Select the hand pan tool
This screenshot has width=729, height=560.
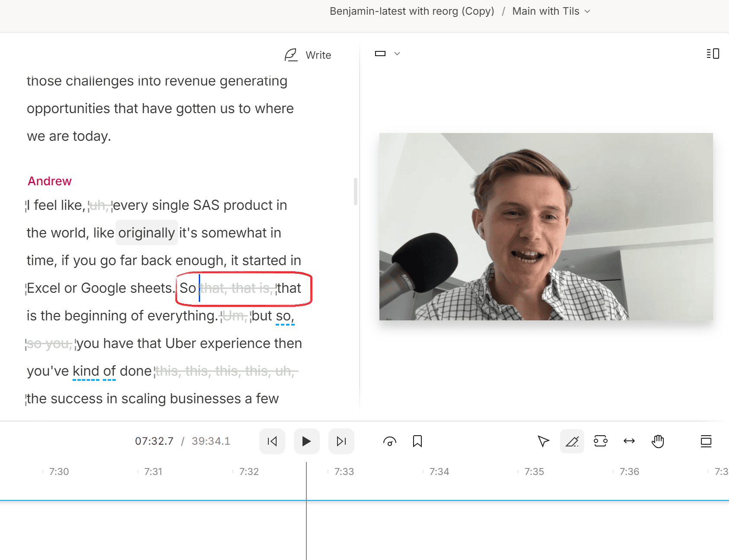coord(657,441)
